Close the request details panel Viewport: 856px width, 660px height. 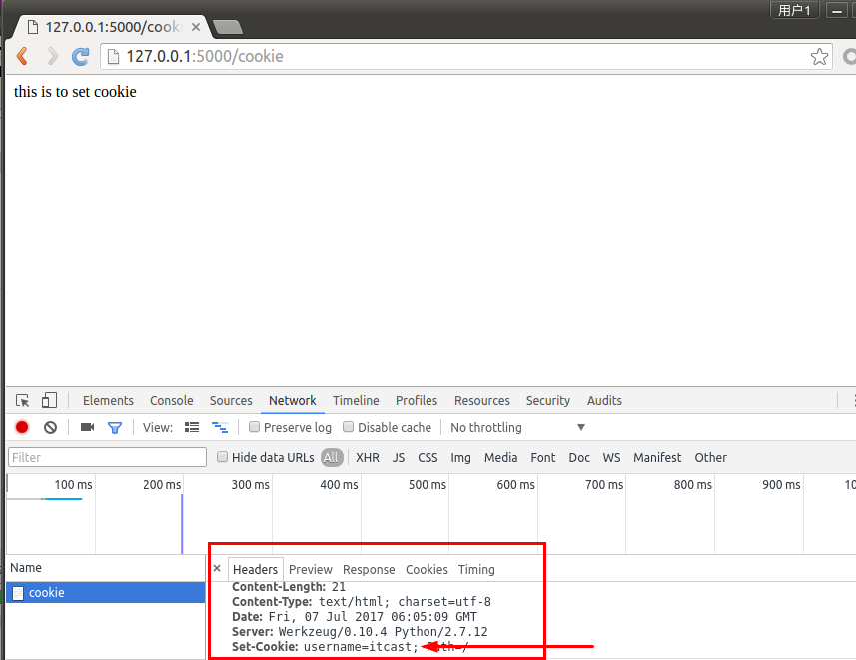(217, 569)
